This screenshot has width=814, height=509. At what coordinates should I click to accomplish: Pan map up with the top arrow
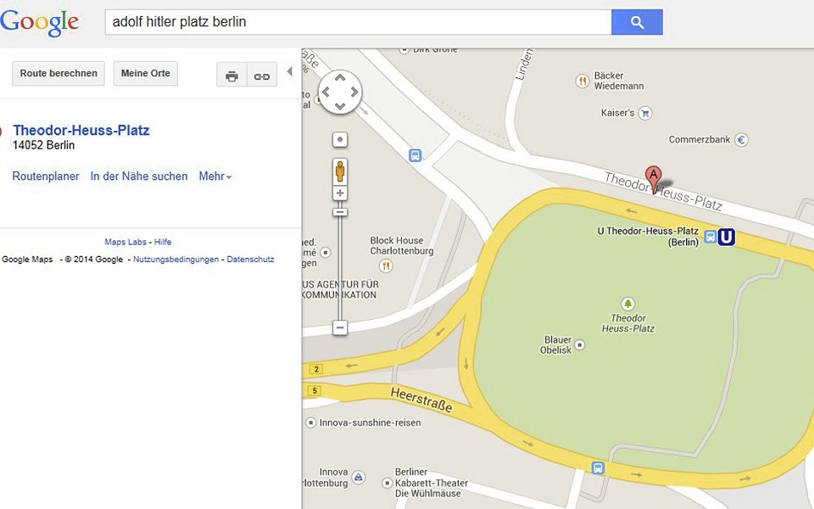click(339, 77)
